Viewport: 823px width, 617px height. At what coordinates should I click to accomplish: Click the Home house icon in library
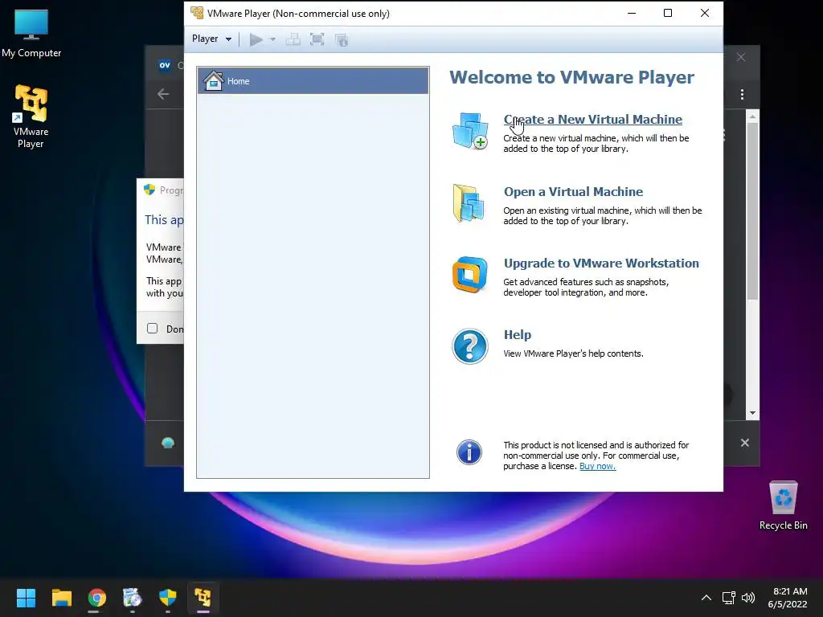pos(214,81)
